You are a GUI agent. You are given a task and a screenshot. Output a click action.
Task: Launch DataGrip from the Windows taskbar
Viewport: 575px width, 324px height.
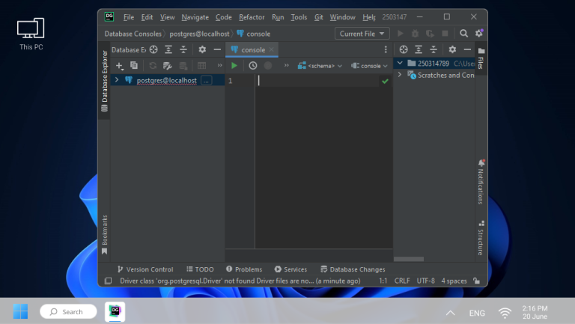[x=115, y=311]
